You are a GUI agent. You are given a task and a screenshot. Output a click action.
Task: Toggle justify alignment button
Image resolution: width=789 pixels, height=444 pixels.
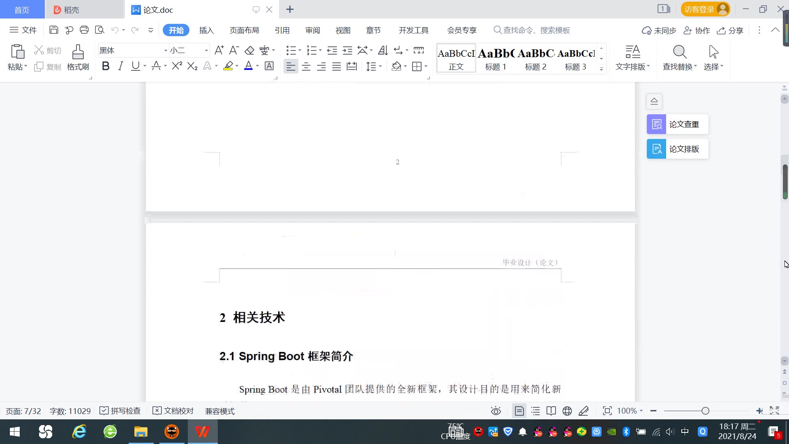tap(337, 66)
